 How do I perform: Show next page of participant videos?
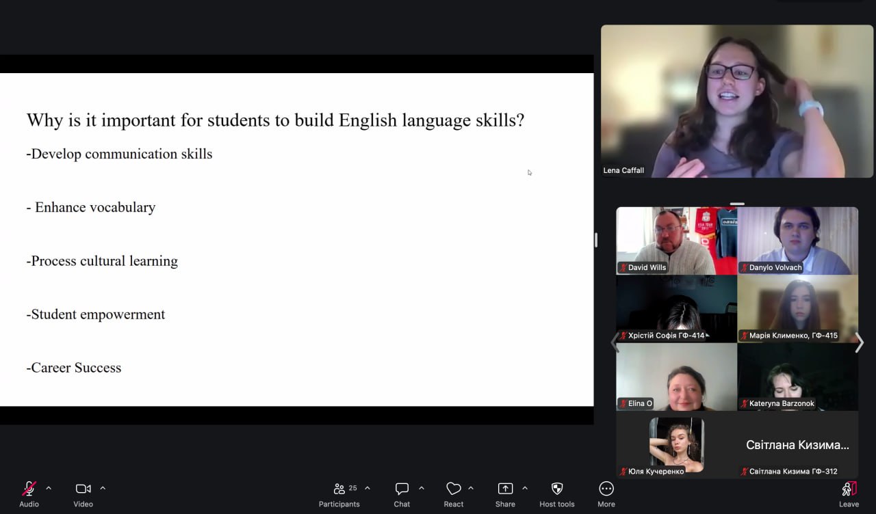860,342
